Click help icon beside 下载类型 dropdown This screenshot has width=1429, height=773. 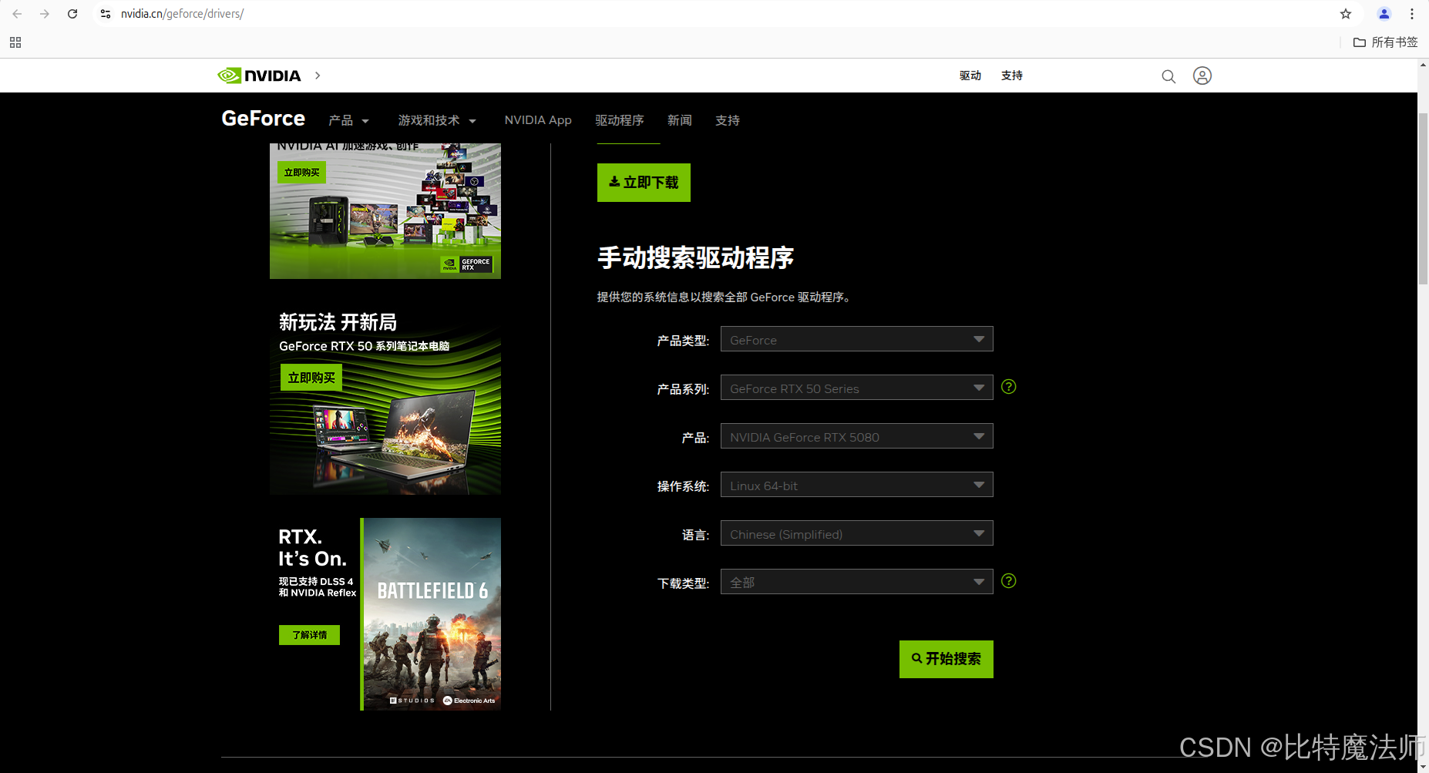point(1008,581)
